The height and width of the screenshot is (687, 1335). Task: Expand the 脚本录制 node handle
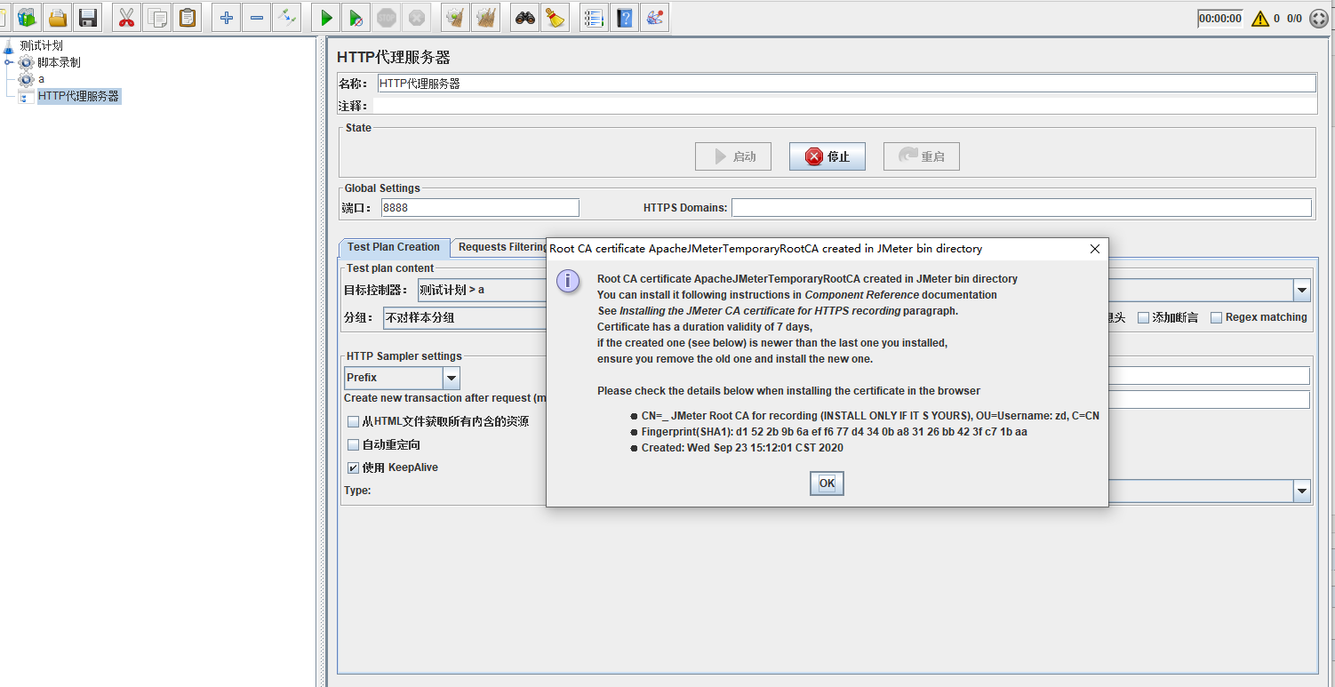click(9, 62)
